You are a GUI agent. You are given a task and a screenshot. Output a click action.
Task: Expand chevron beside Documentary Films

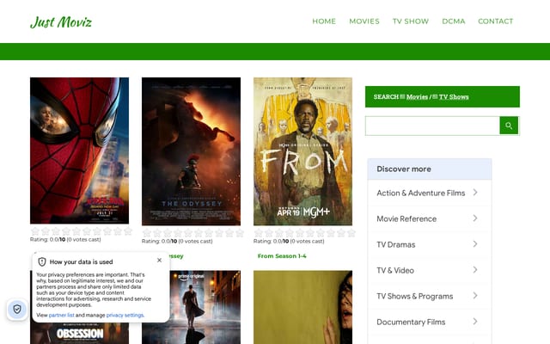[475, 322]
